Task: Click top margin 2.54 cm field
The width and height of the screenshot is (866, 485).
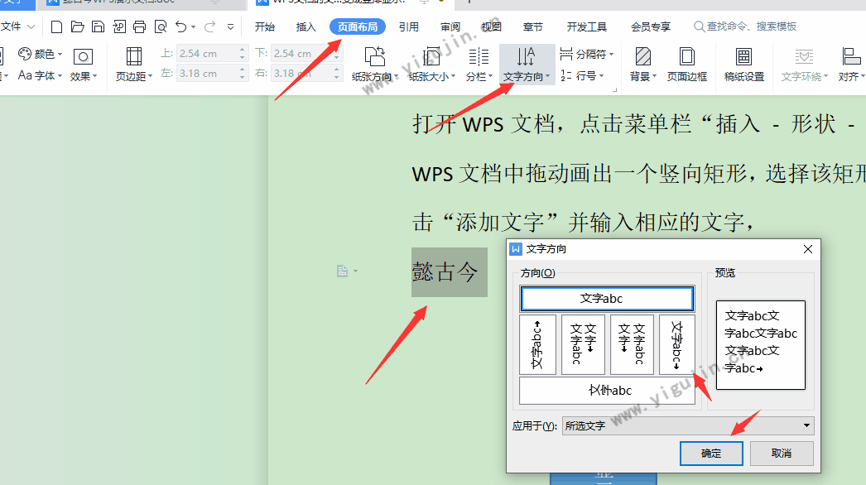Action: pyautogui.click(x=207, y=54)
